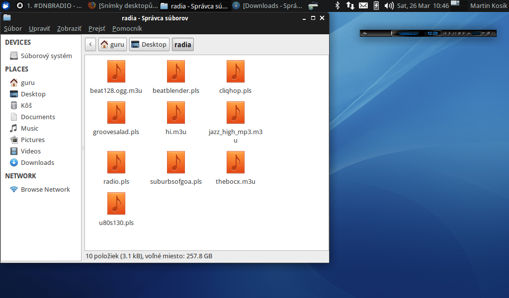509x298 pixels.
Task: Open the network connections arrows icon
Action: pyautogui.click(x=350, y=5)
